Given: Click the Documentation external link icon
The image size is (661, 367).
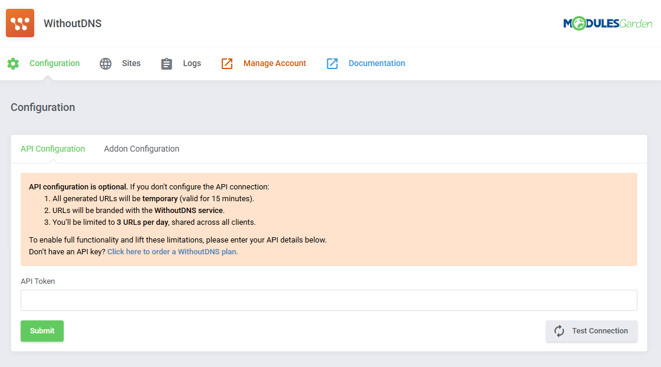Looking at the screenshot, I should [x=332, y=63].
